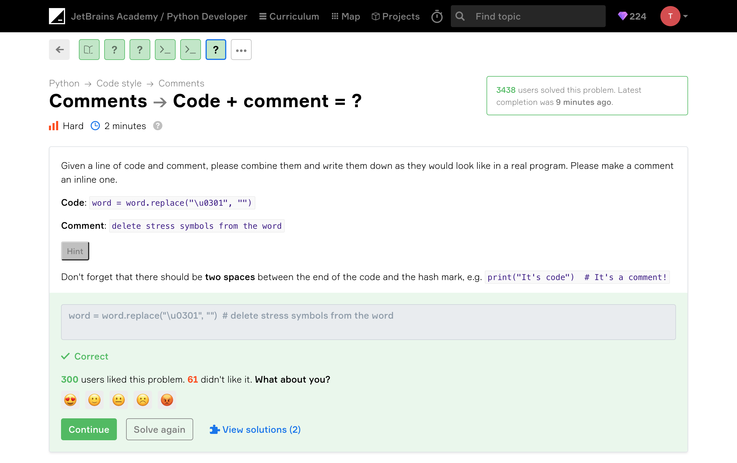The image size is (737, 463).
Task: Click the back arrow navigation icon
Action: pos(60,50)
